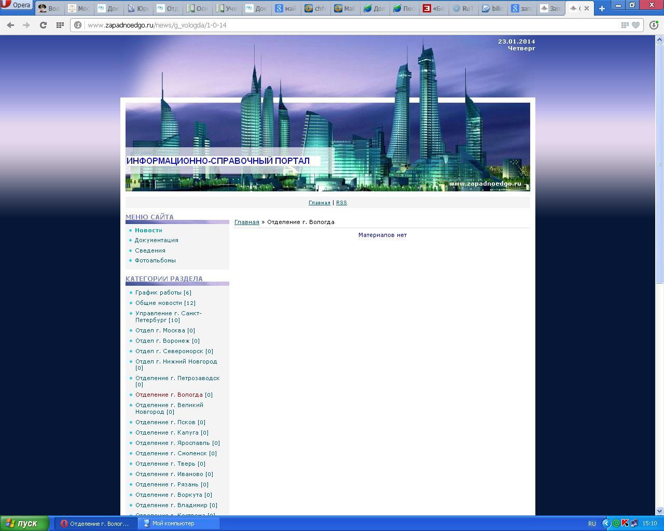Switch the RU keyboard language indicator
This screenshot has height=531, width=664.
(592, 523)
